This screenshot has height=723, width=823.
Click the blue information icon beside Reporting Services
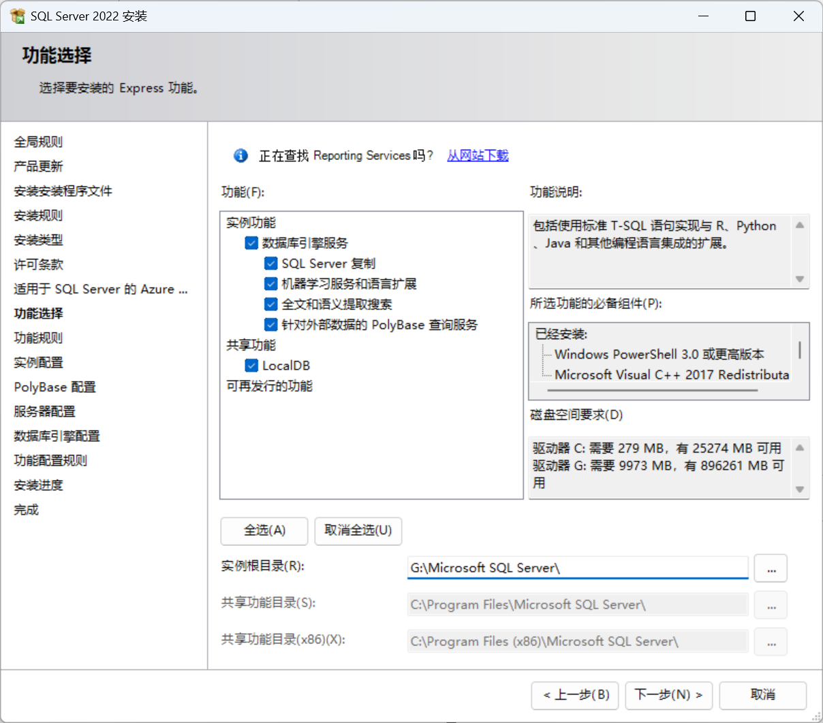tap(240, 156)
